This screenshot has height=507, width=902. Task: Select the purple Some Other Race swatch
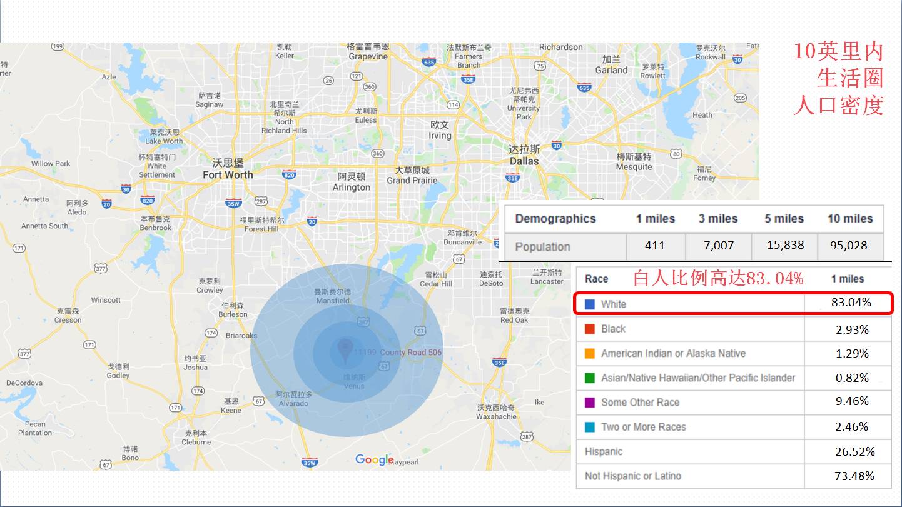pos(589,403)
